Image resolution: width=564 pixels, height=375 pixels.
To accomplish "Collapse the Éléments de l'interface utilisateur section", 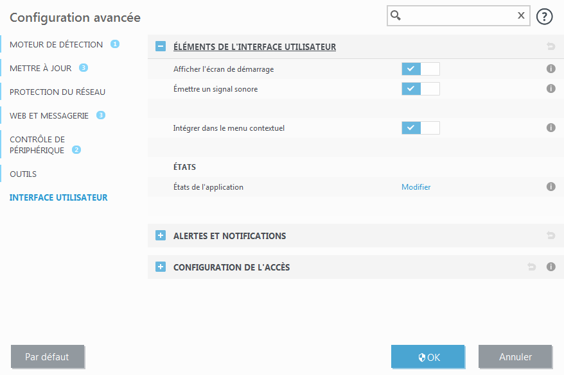I will pos(160,46).
